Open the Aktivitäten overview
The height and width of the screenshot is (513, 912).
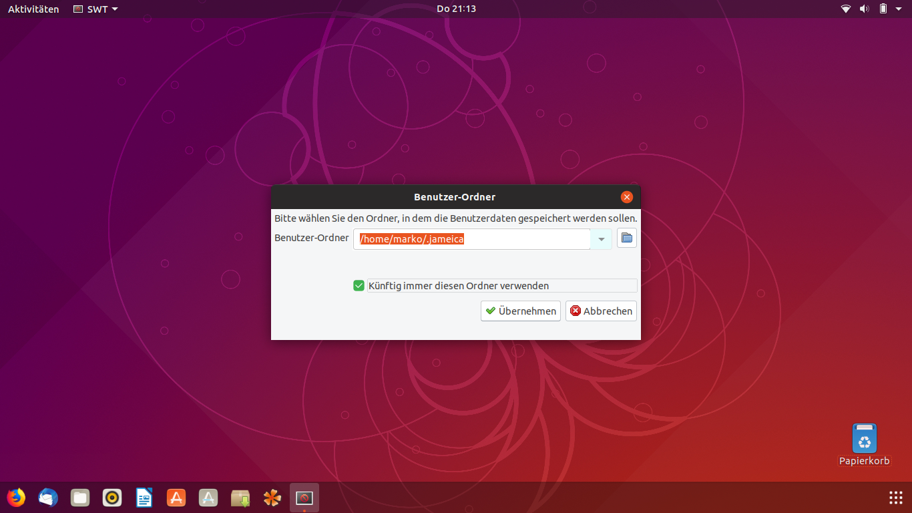(x=33, y=9)
